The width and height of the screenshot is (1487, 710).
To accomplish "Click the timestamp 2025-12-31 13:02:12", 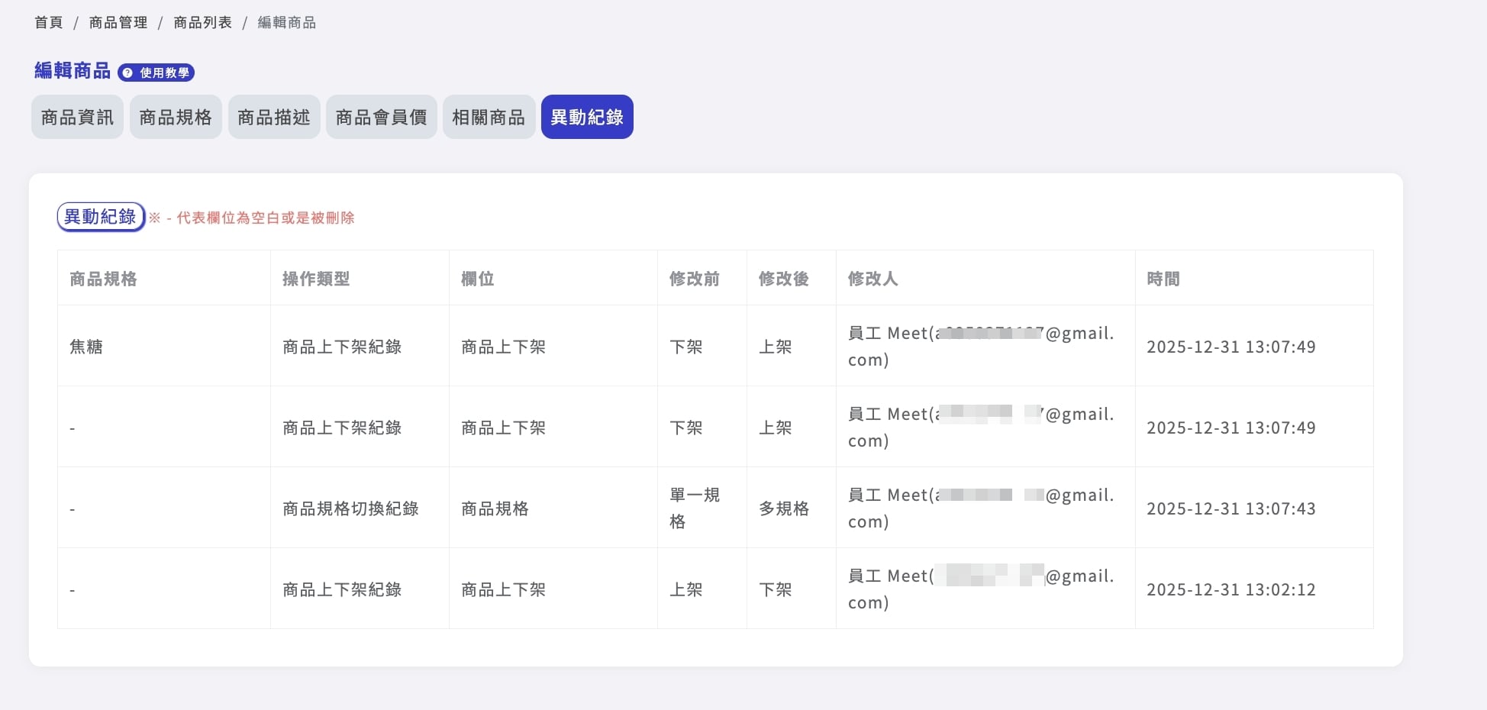I will [1231, 589].
